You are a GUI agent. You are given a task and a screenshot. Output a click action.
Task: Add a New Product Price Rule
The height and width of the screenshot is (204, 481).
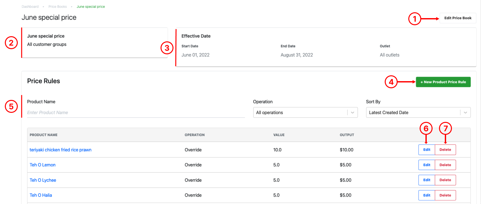pos(443,82)
